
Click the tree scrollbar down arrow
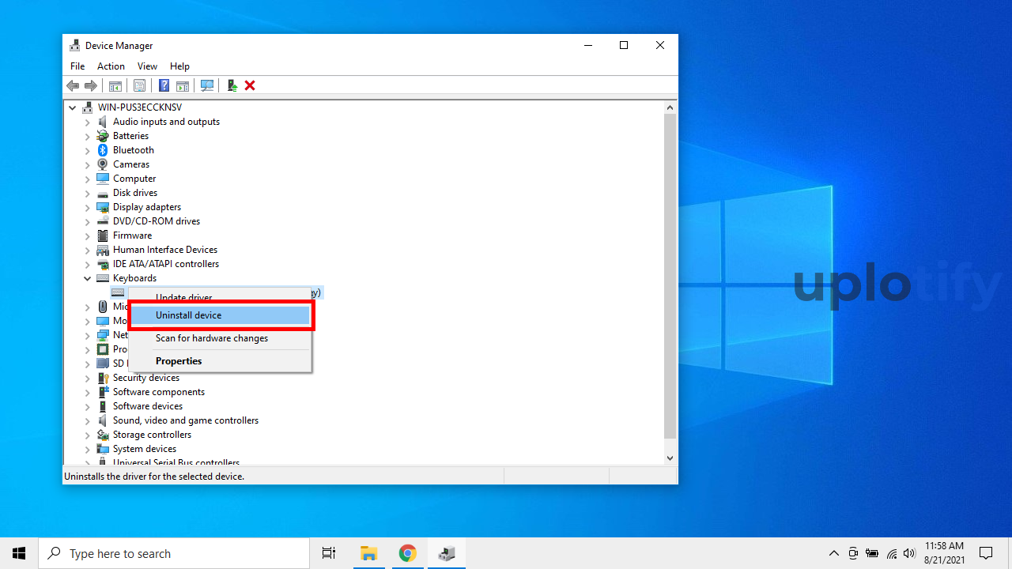(x=670, y=458)
